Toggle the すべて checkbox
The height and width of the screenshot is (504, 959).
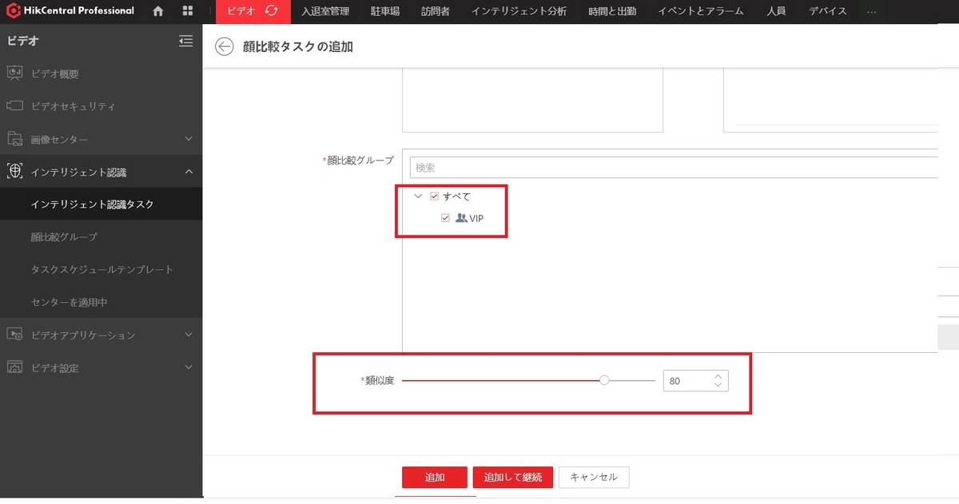click(435, 196)
